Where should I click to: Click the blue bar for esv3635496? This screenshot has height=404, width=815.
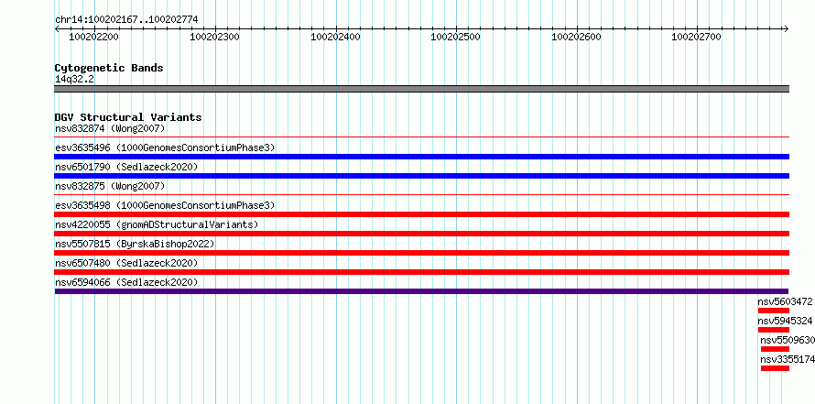tap(421, 157)
